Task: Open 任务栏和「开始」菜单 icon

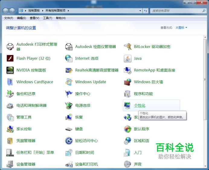Action: click(x=10, y=152)
